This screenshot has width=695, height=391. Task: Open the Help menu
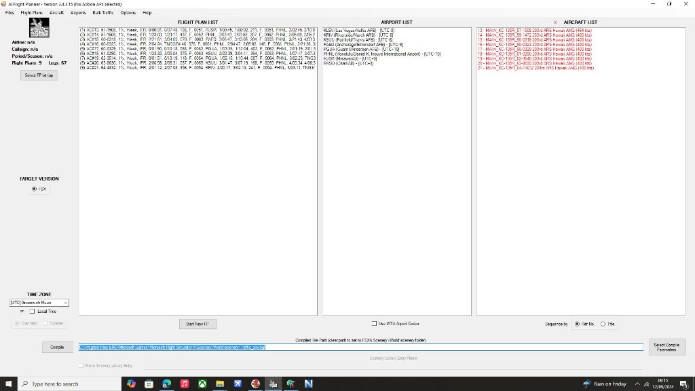point(147,13)
